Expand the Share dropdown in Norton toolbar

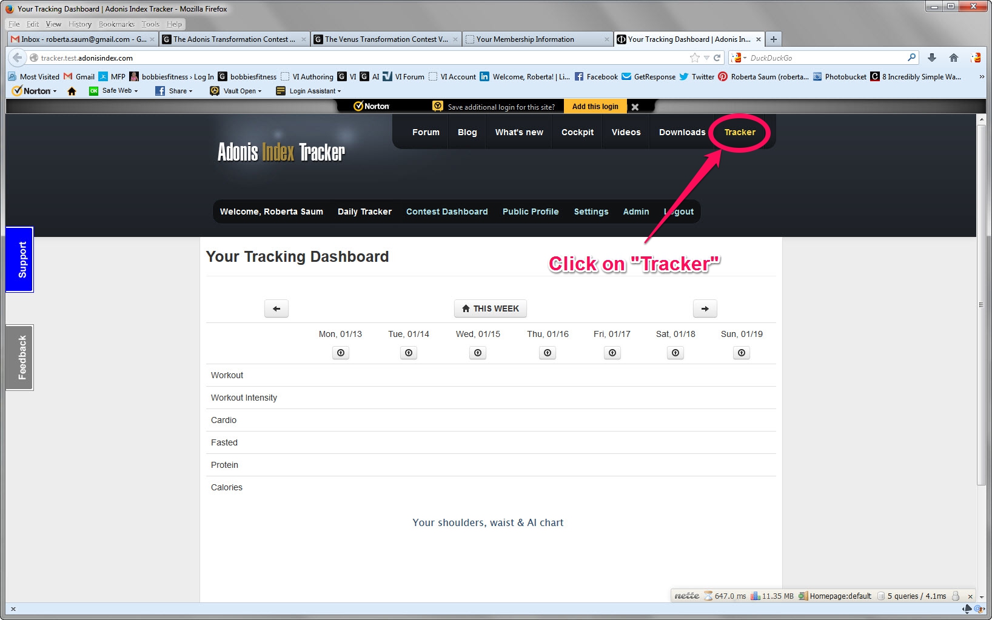click(174, 91)
